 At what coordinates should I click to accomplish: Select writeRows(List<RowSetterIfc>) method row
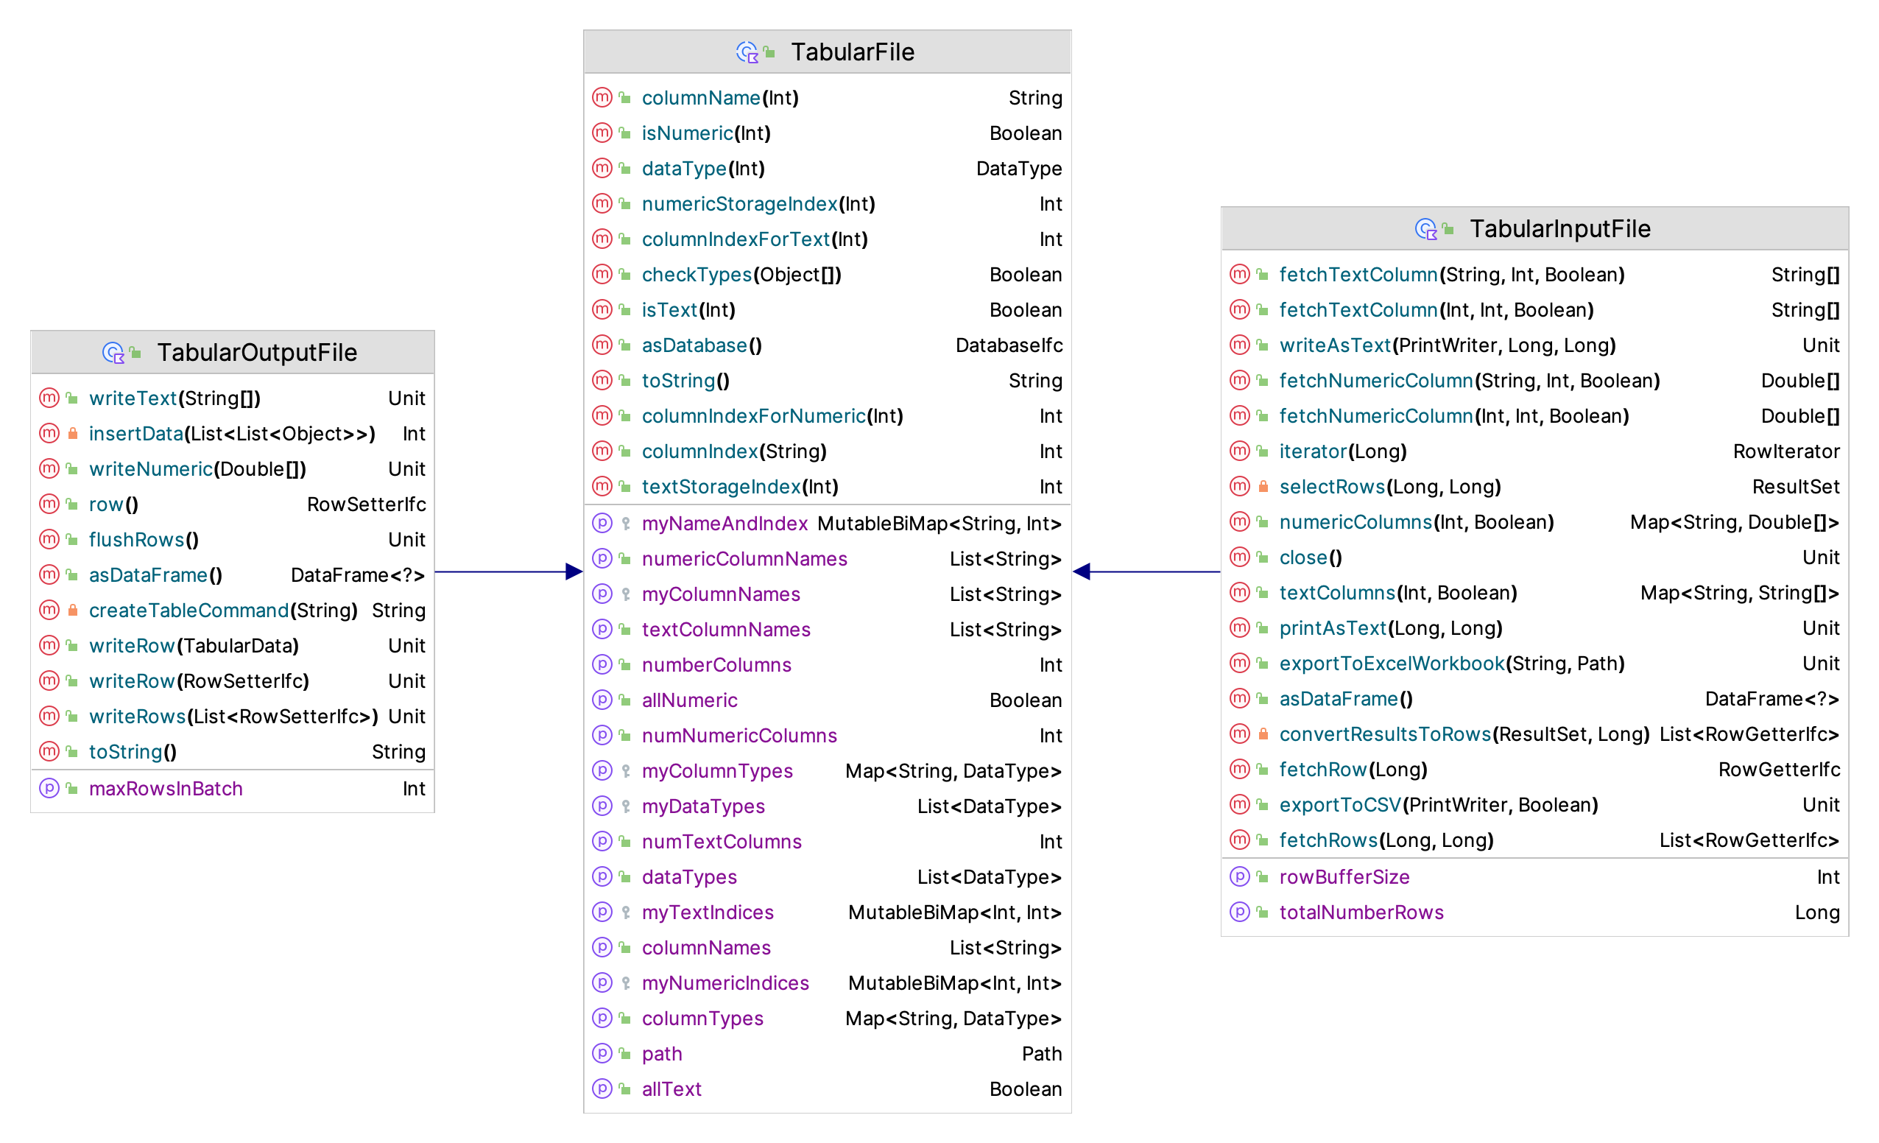pos(233,716)
